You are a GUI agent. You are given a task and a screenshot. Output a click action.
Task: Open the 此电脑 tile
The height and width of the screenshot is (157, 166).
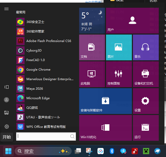pos(92,74)
